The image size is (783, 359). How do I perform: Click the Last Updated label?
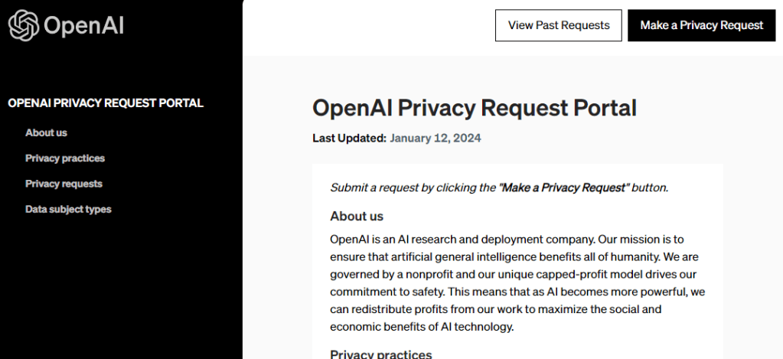349,139
